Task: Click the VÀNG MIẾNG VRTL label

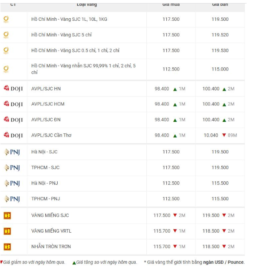Action: pyautogui.click(x=51, y=231)
